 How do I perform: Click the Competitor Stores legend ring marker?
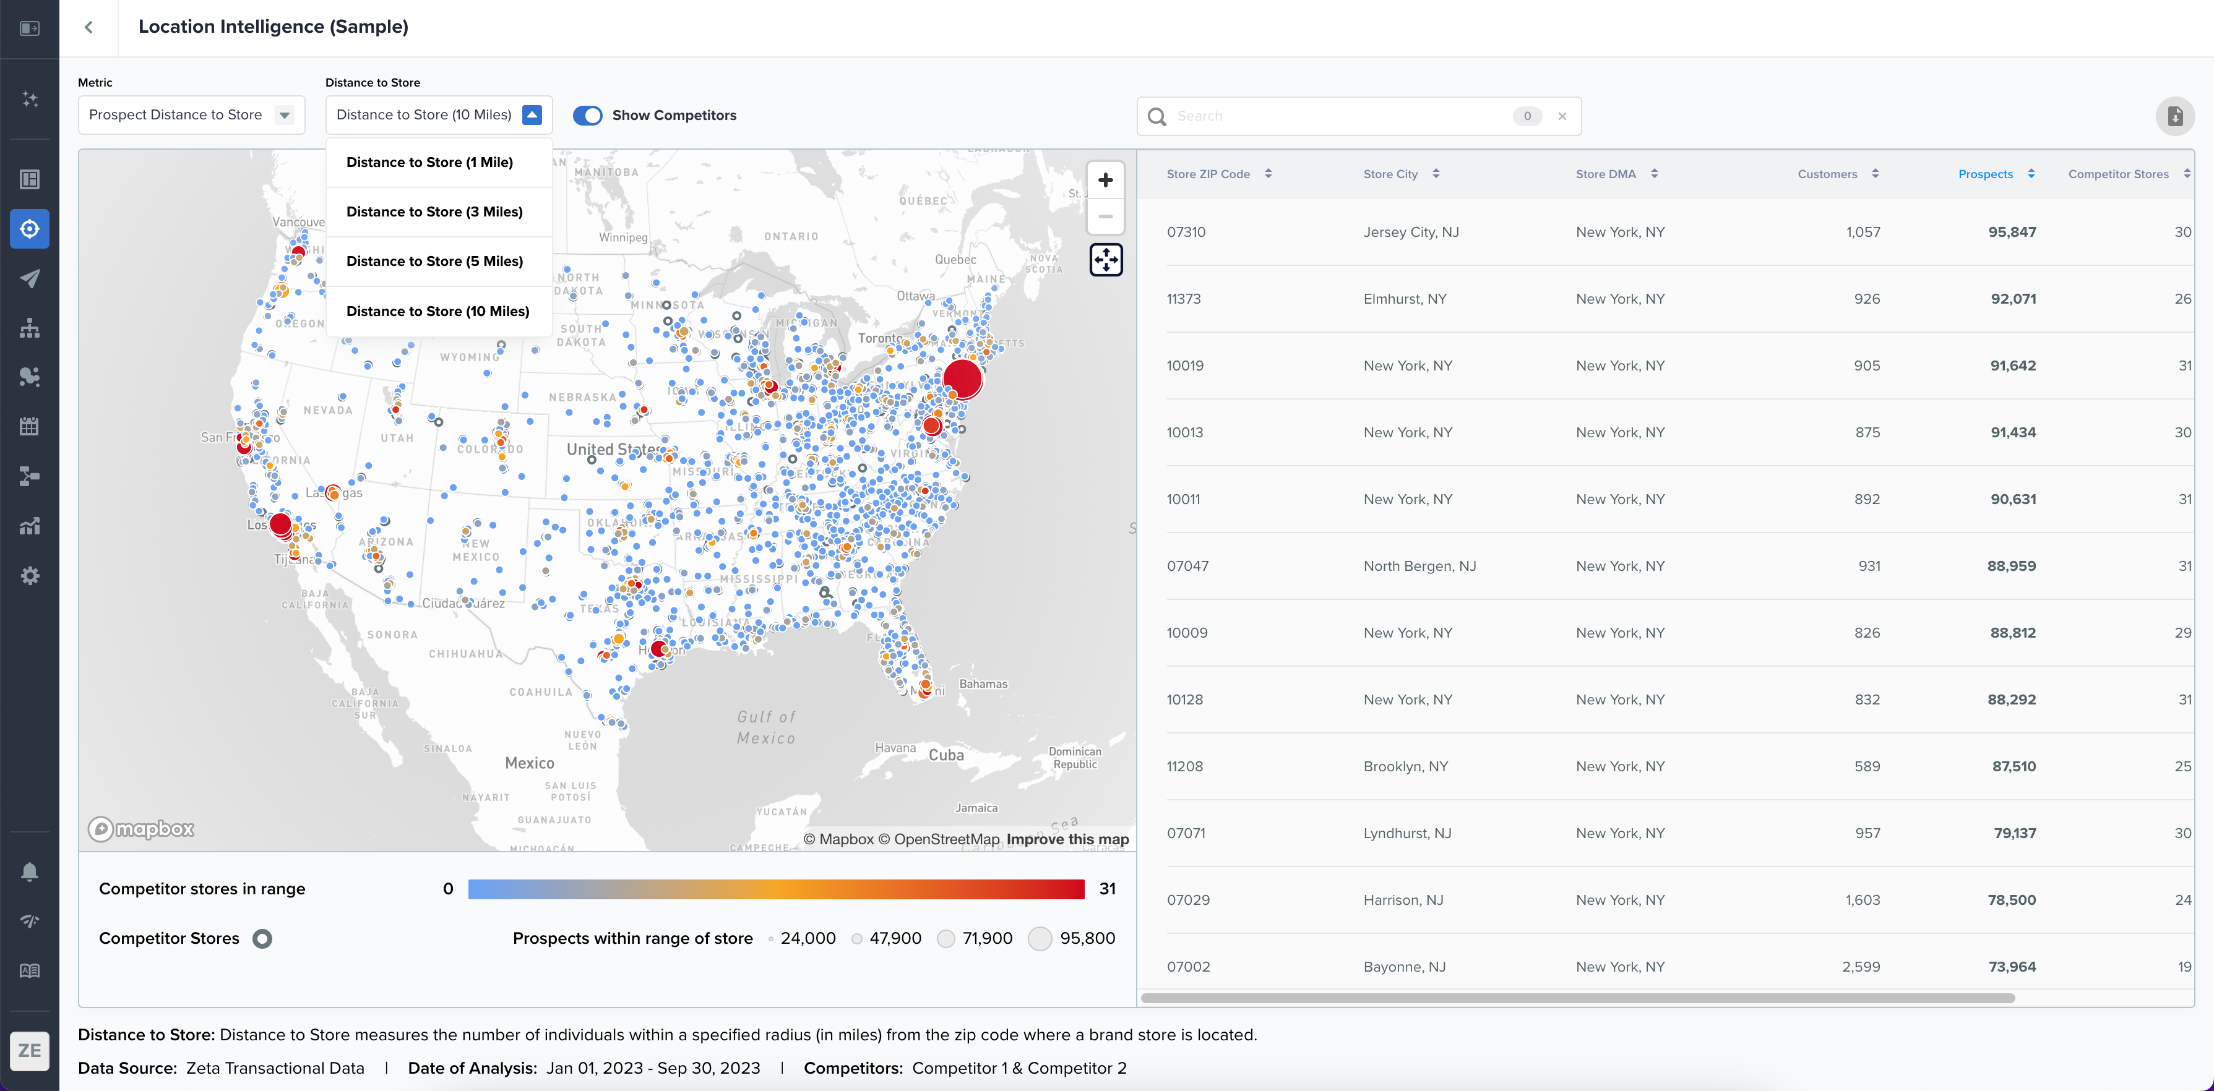(x=262, y=938)
